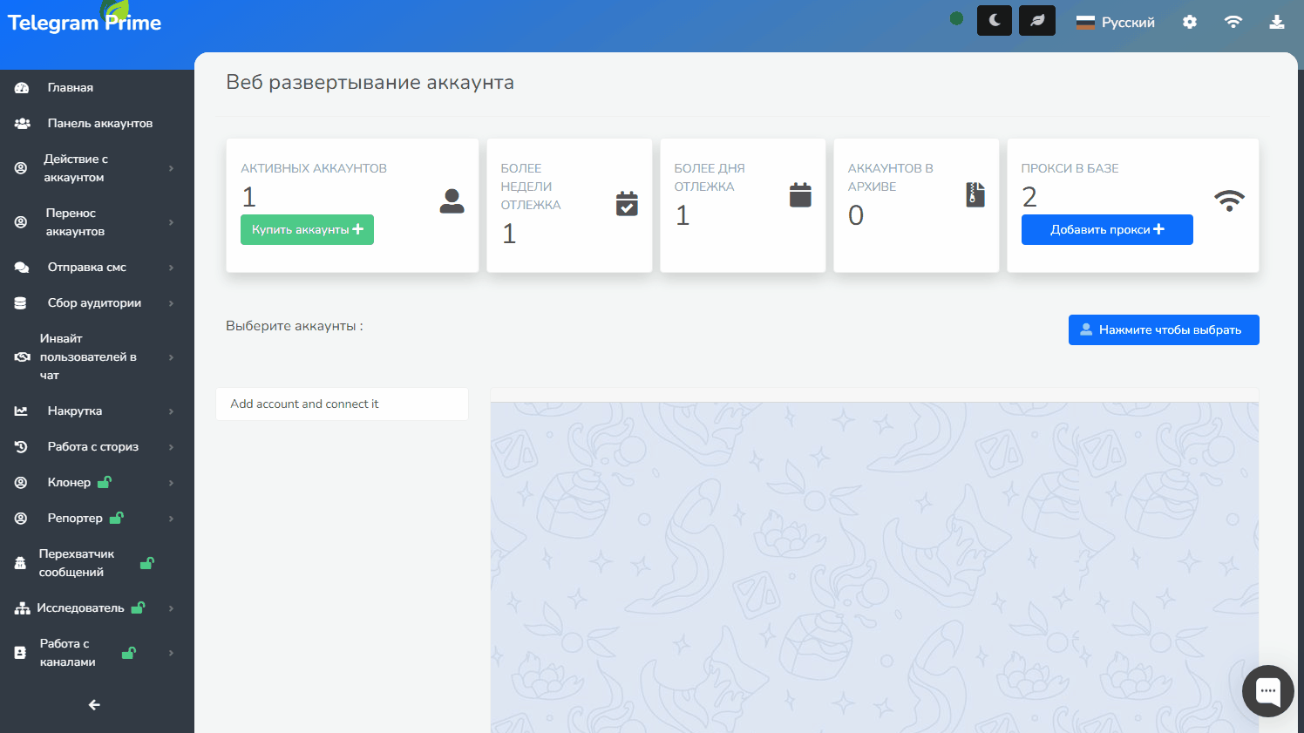This screenshot has width=1304, height=733.
Task: Click Перехватчик сообщений spy icon
Action: [20, 563]
